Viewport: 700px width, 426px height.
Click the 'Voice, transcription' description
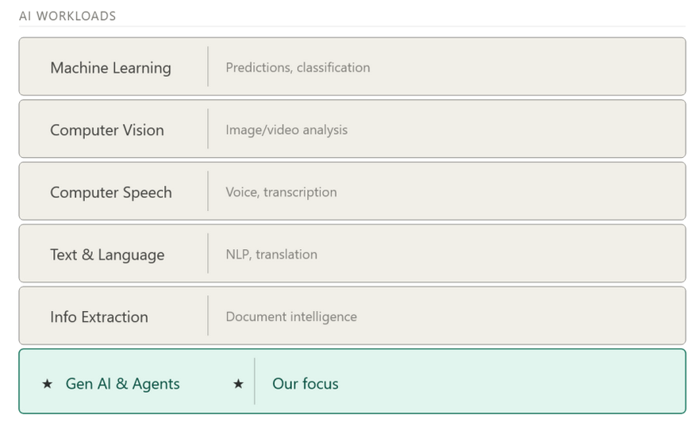click(x=281, y=192)
